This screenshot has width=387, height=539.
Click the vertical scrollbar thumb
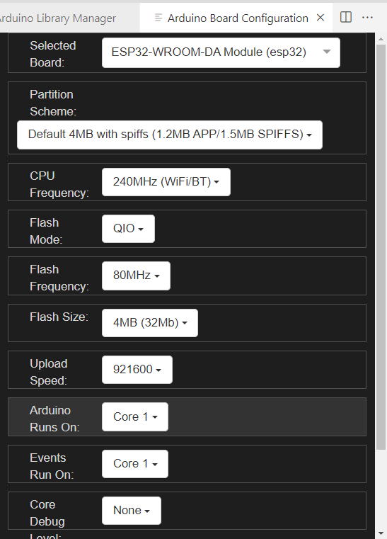click(381, 246)
